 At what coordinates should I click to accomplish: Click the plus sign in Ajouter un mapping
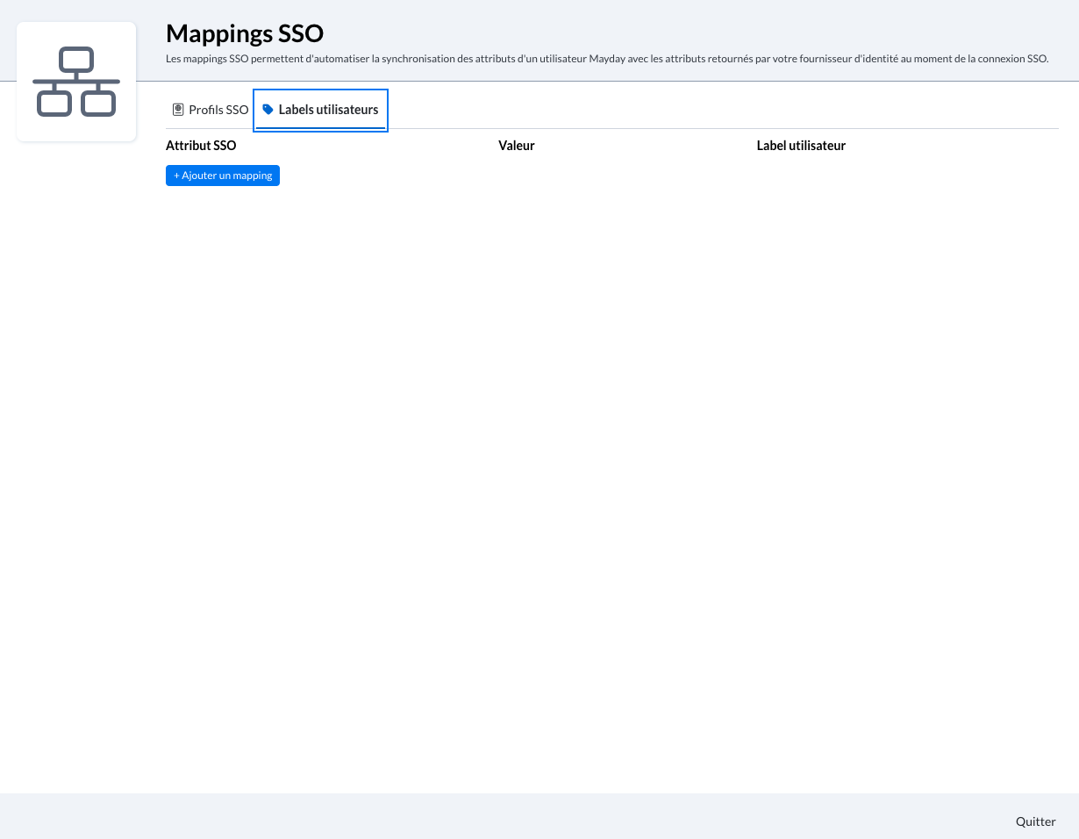176,176
